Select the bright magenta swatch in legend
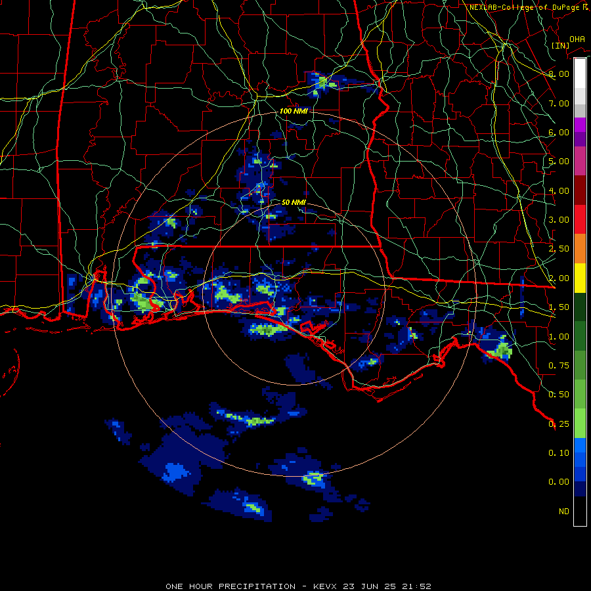Screen dimensions: 591x591 pyautogui.click(x=580, y=125)
